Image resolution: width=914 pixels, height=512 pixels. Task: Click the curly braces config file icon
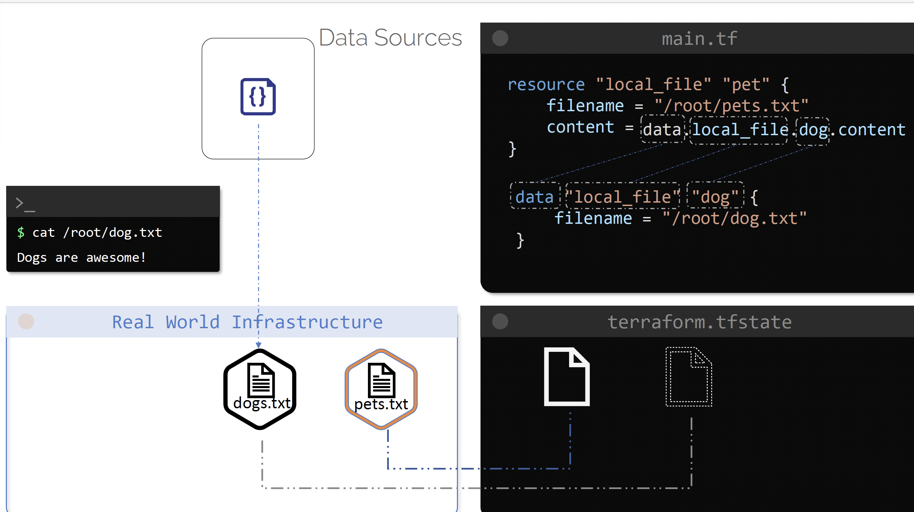coord(258,97)
